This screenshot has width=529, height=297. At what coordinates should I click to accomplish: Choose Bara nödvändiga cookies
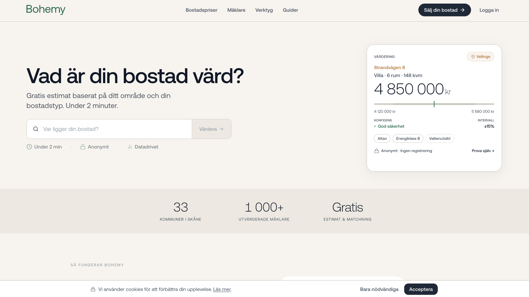[x=379, y=289]
